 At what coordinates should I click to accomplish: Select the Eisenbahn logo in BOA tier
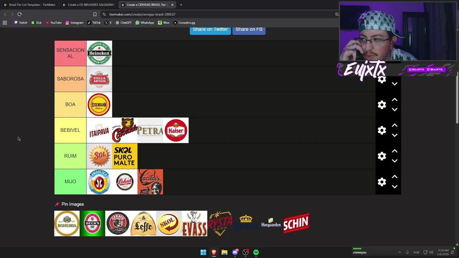(99, 105)
